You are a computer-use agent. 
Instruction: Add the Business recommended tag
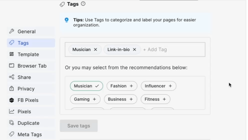pos(120,99)
